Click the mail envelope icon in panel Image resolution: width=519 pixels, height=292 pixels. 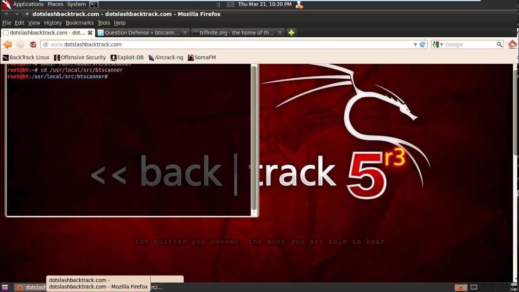230,4
